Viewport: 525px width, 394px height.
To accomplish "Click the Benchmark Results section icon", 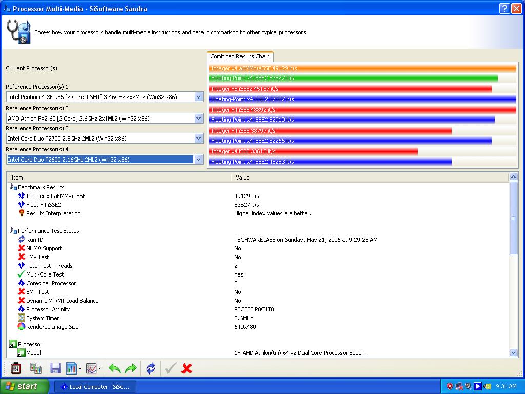I will pyautogui.click(x=13, y=187).
